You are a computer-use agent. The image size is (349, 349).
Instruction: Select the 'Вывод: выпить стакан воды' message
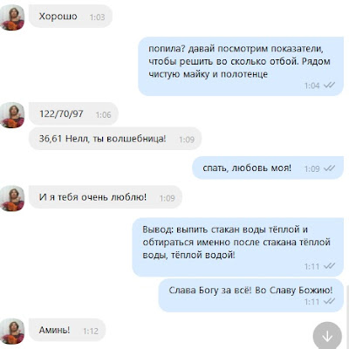[238, 247]
